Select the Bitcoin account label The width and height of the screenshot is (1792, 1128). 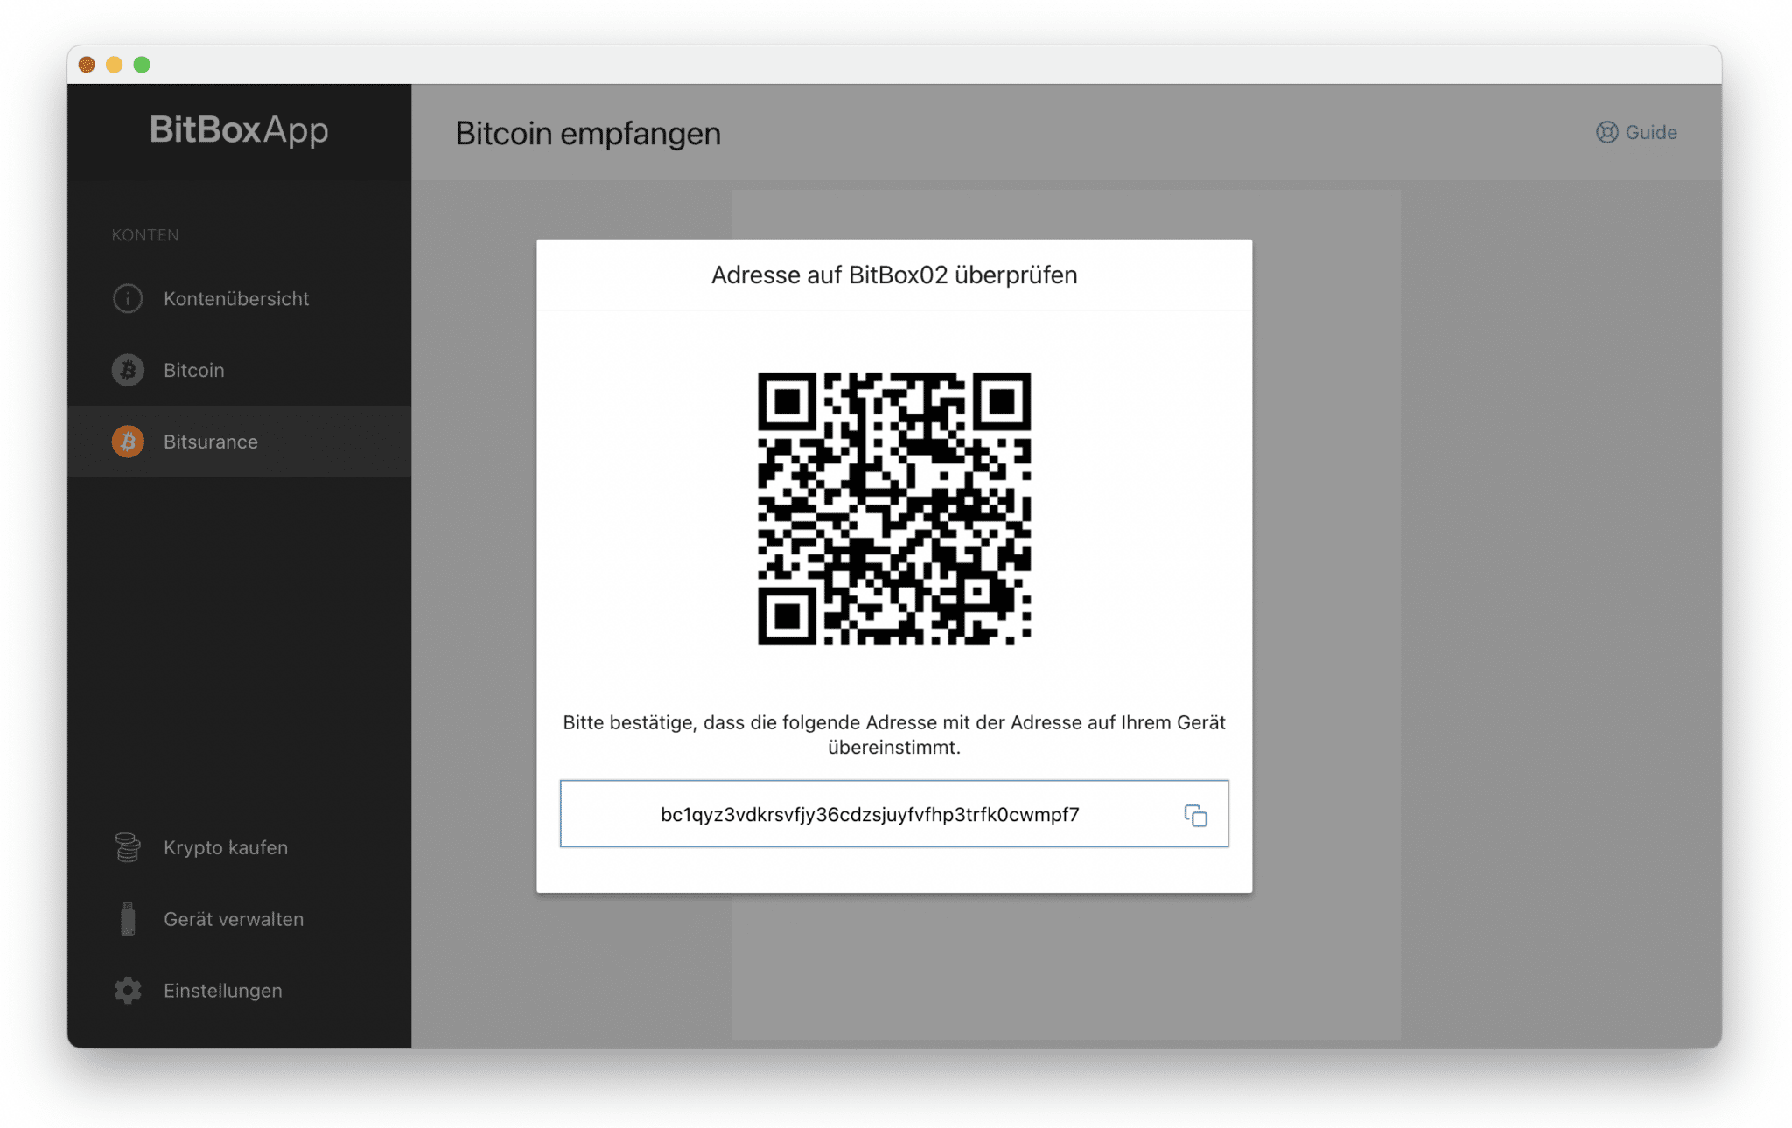pos(193,370)
